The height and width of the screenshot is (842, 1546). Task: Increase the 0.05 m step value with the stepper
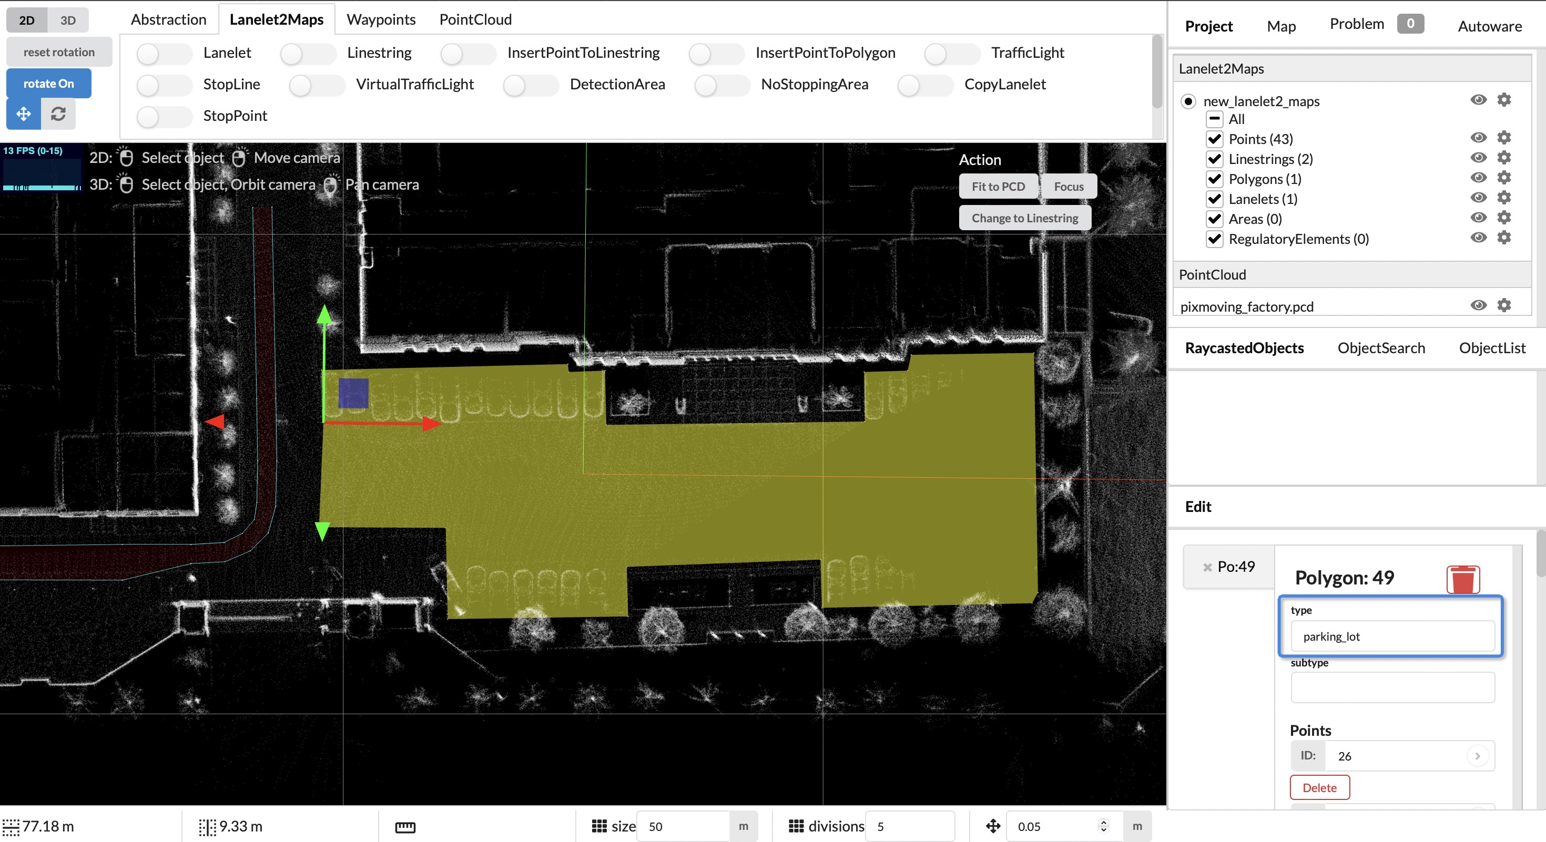coord(1104,822)
